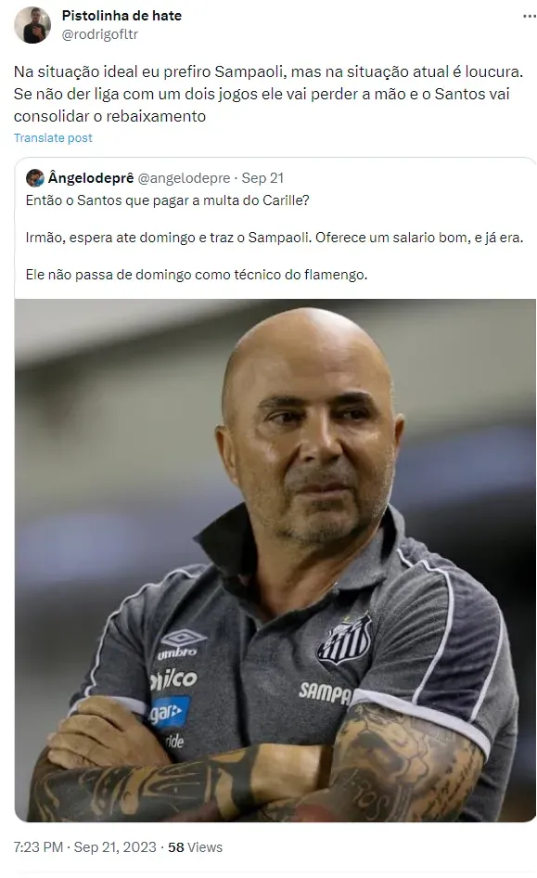The image size is (537, 878).
Task: Open the Pistolinha de hate display name
Action: click(x=121, y=16)
